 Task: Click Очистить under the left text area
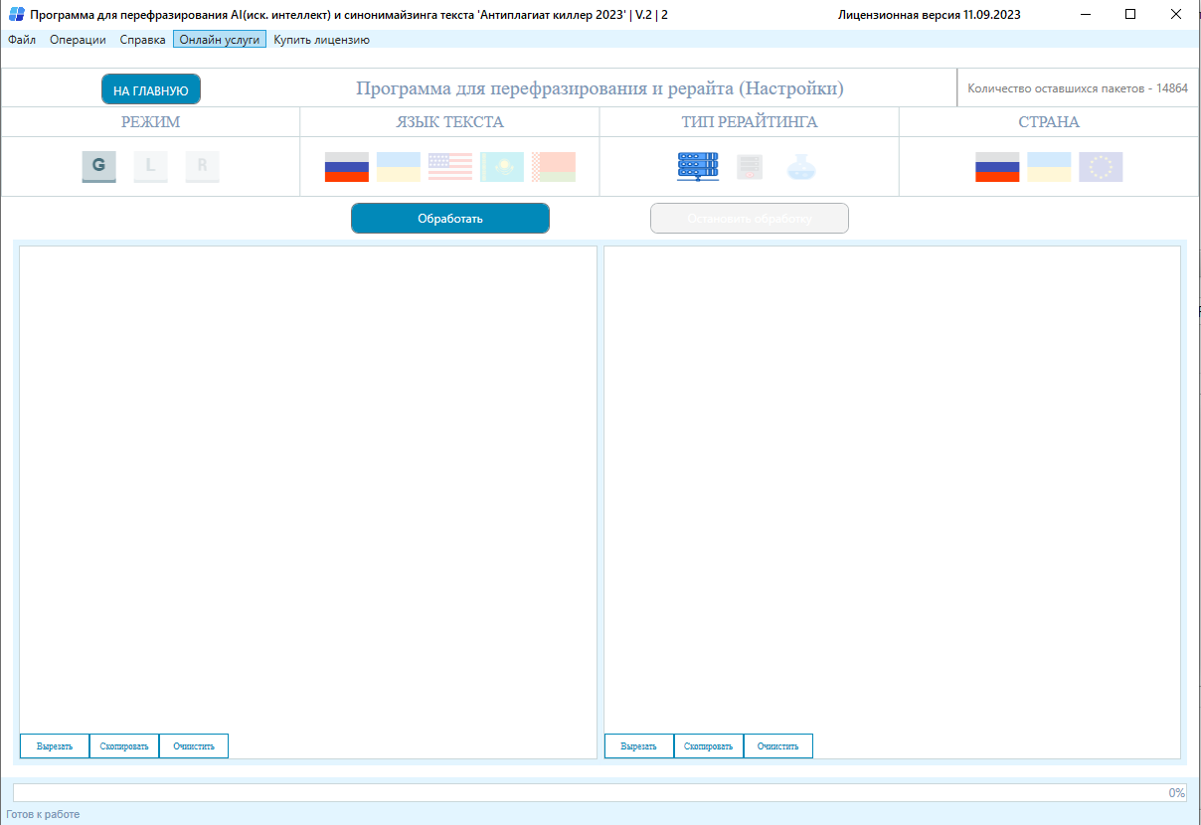point(194,745)
